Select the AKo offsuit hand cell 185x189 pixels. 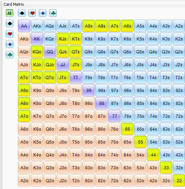click(24, 39)
